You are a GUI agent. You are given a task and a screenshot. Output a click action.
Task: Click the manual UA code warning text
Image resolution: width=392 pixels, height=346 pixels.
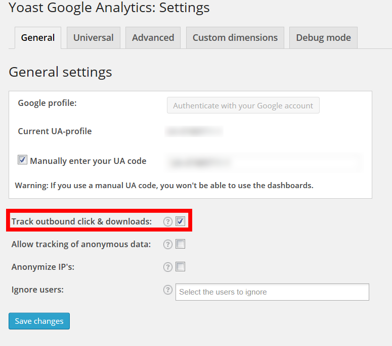point(164,186)
